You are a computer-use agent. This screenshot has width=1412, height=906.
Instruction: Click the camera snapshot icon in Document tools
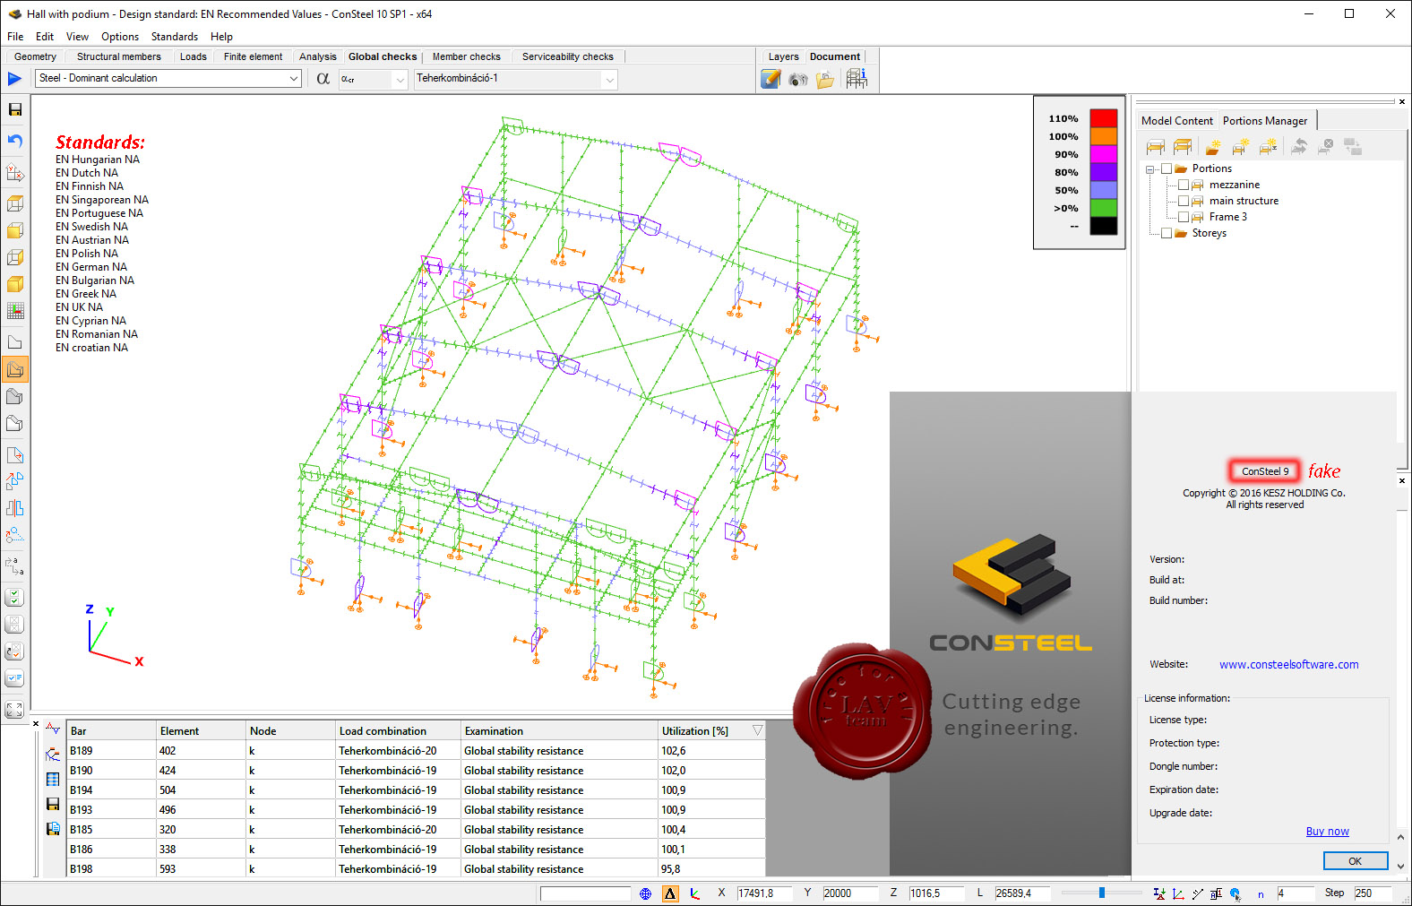[798, 79]
